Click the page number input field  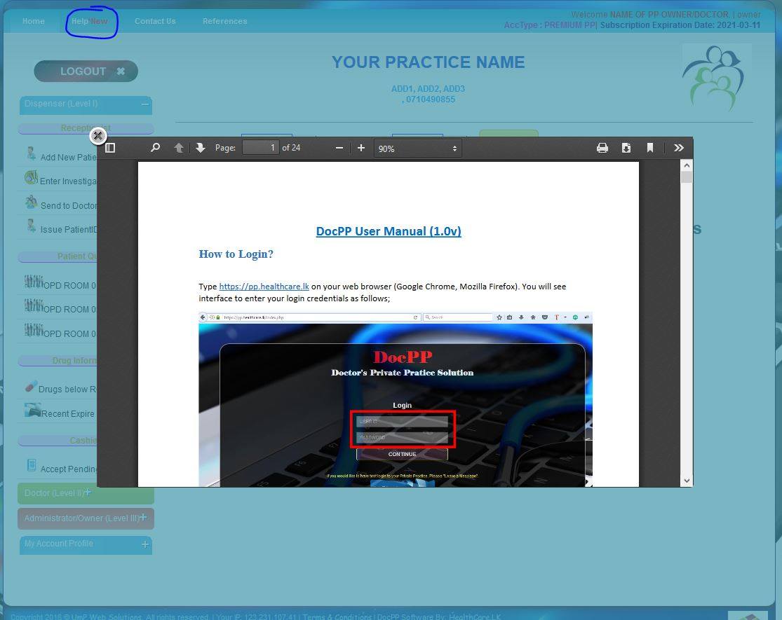(x=260, y=148)
